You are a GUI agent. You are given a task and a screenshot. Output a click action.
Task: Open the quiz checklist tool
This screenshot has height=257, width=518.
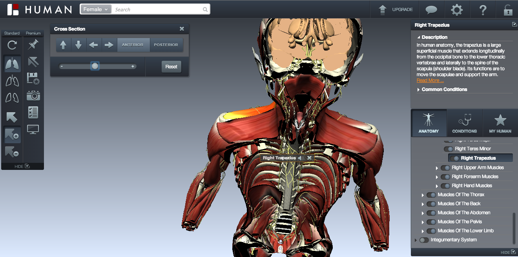33,112
